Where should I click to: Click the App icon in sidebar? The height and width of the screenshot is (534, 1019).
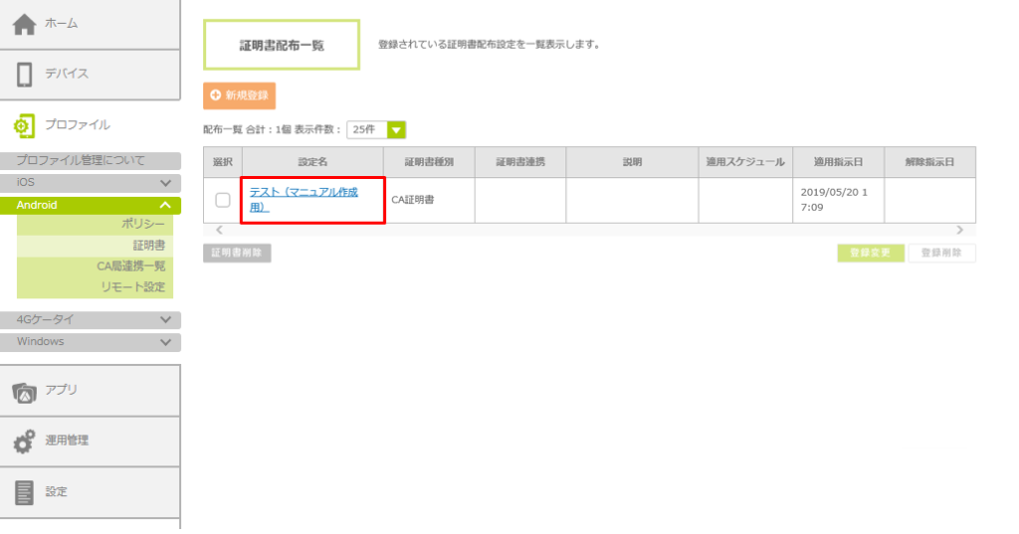pos(25,391)
